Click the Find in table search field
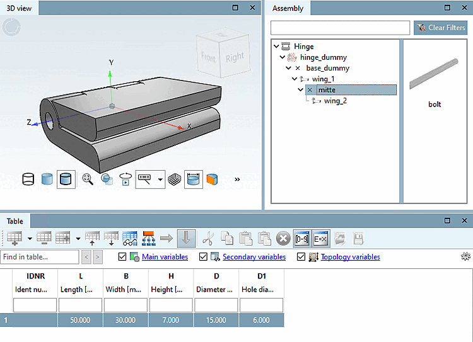 40,257
